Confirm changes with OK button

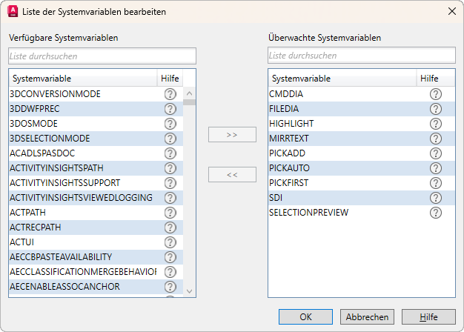click(305, 316)
